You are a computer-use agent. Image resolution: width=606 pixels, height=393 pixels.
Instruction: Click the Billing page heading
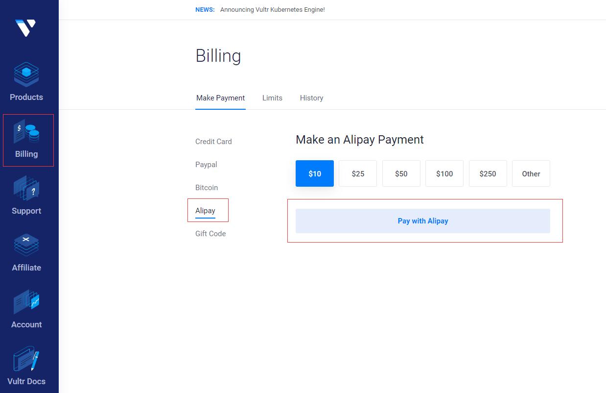(x=218, y=56)
